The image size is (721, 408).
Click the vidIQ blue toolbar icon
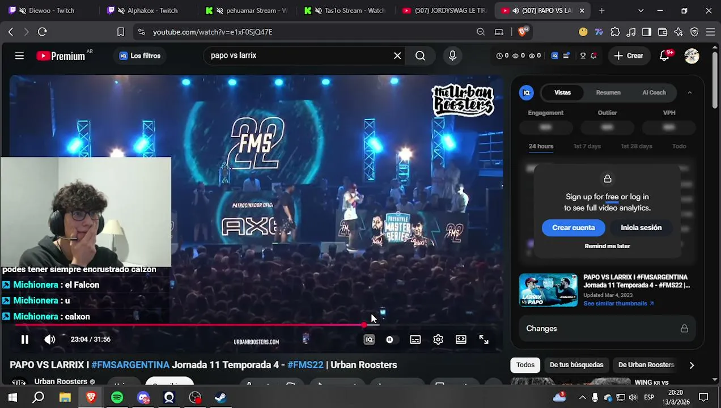coord(554,56)
